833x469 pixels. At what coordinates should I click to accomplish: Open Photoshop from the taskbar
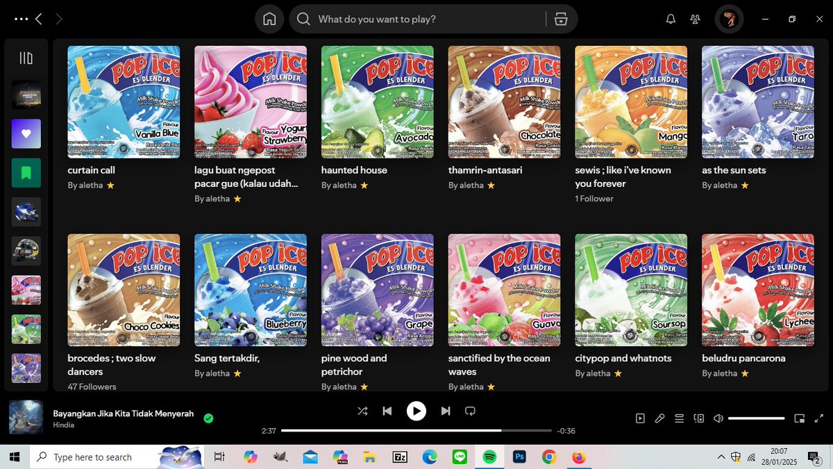click(x=519, y=457)
